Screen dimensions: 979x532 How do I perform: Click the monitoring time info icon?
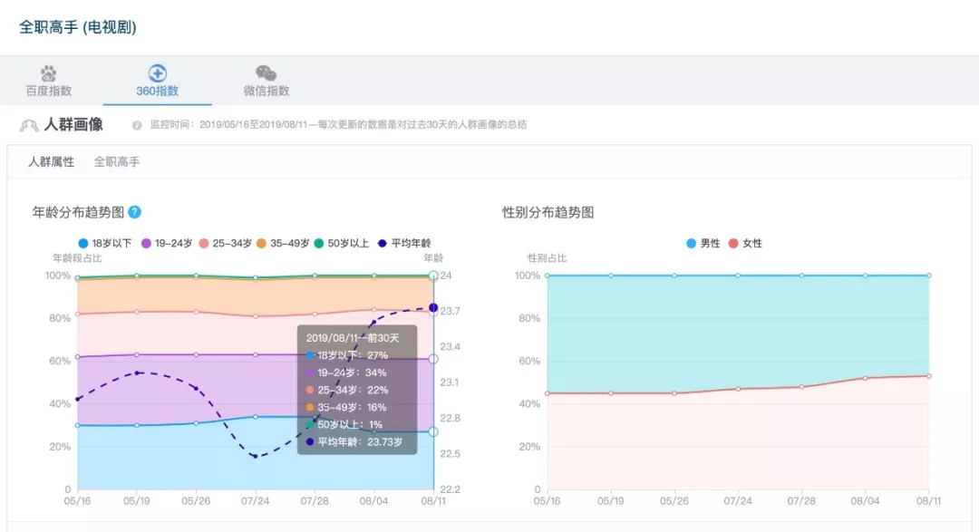tap(137, 125)
